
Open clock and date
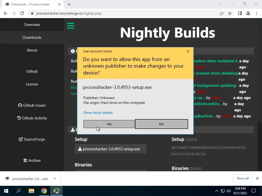[240, 191]
